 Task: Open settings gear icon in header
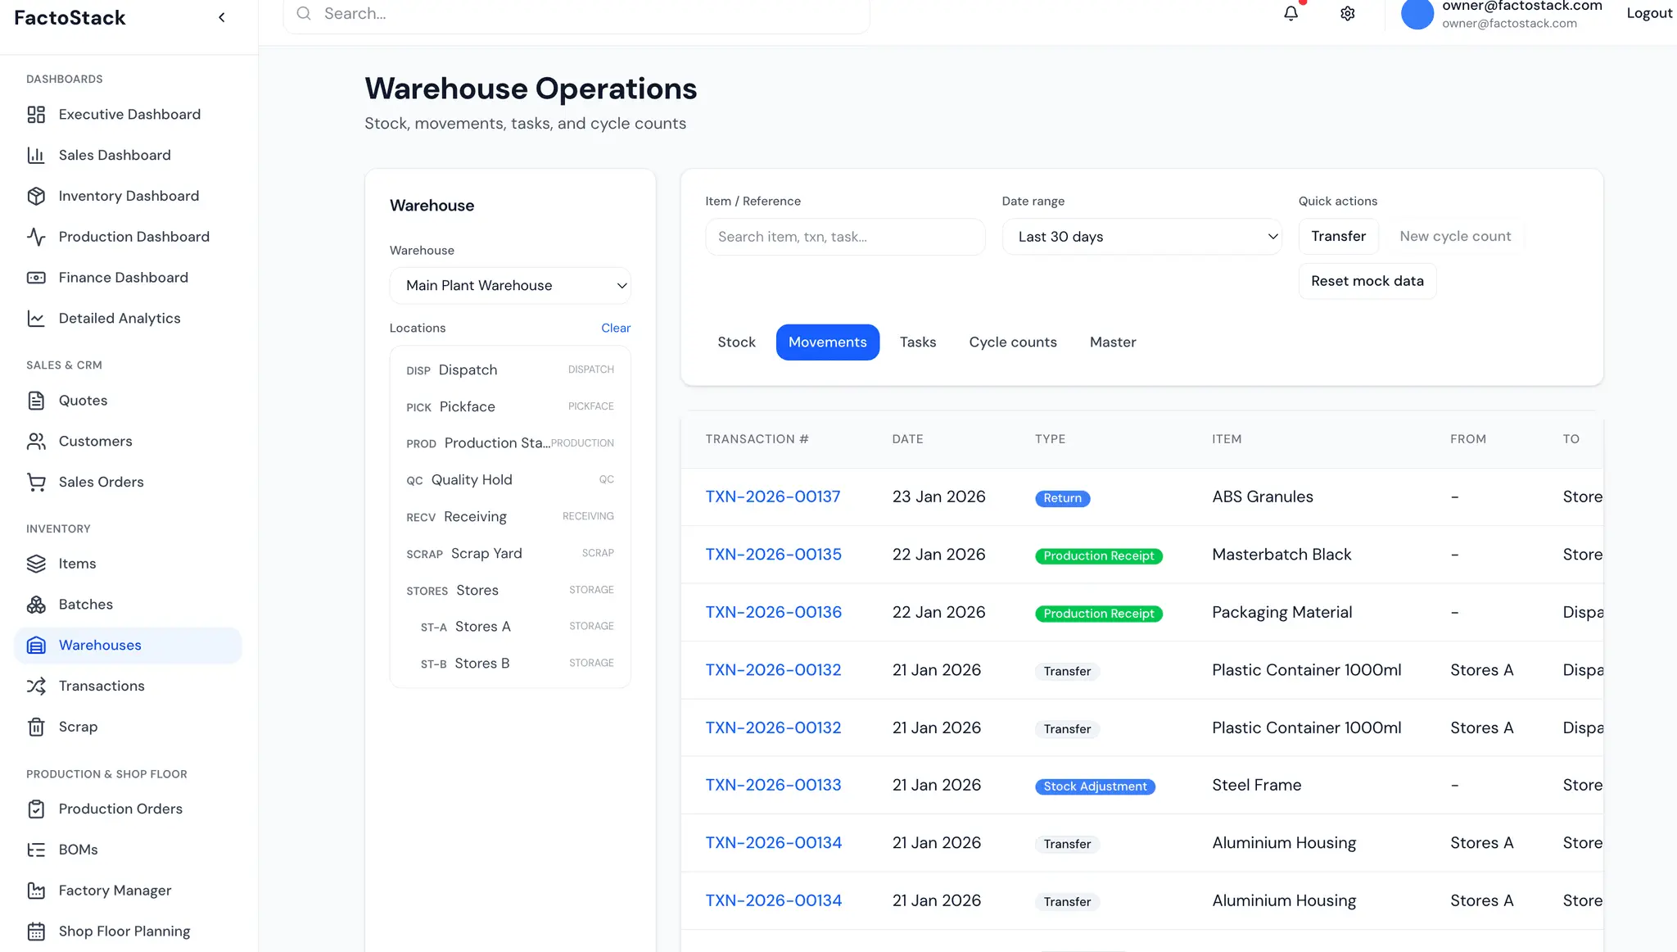pos(1348,13)
